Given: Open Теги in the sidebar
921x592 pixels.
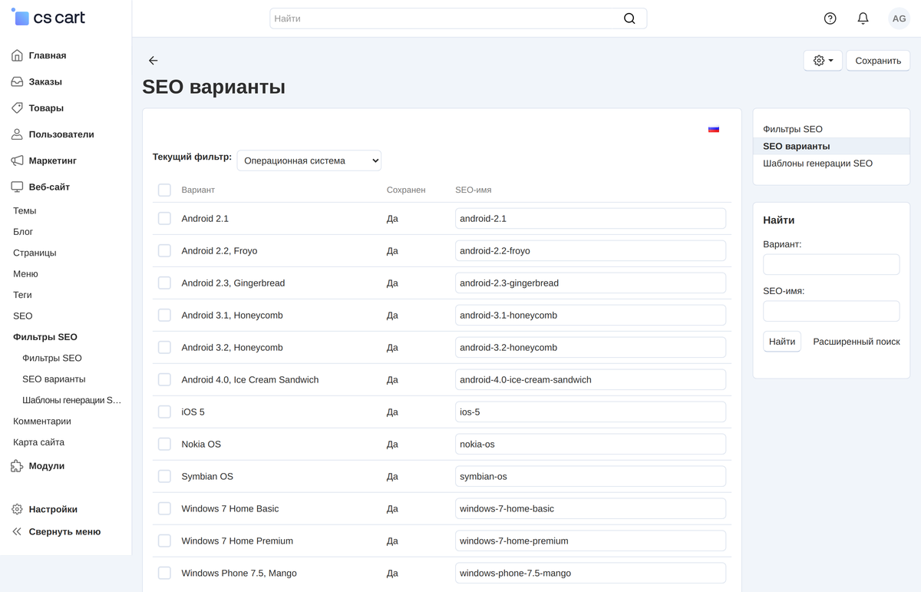Looking at the screenshot, I should (x=22, y=295).
